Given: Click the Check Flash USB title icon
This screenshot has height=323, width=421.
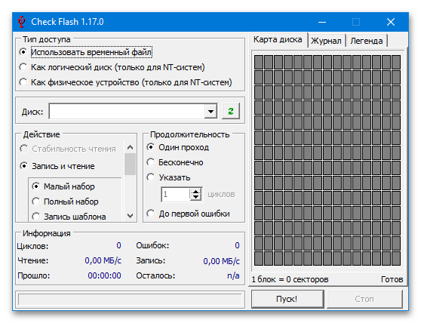Looking at the screenshot, I should coord(21,22).
